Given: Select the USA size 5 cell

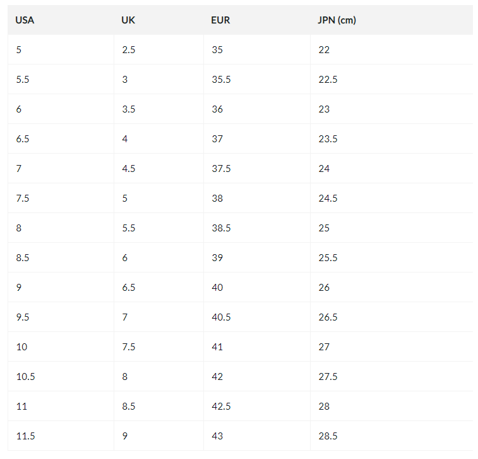Looking at the screenshot, I should click(19, 50).
